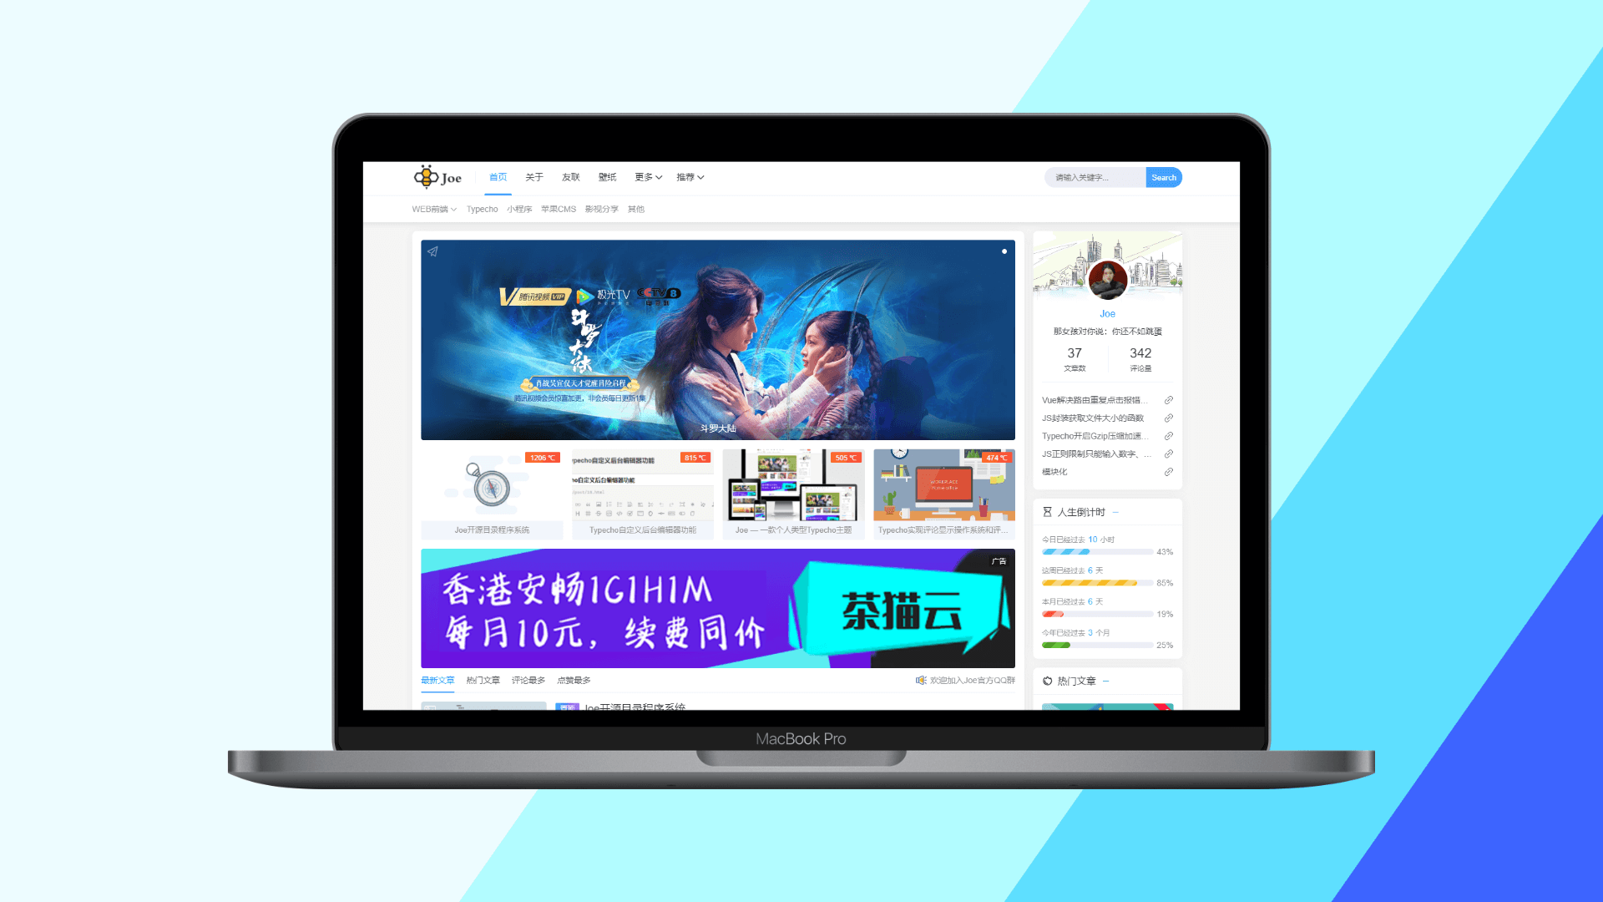Toggle the banner right dot indicator
The height and width of the screenshot is (902, 1603).
1004,251
